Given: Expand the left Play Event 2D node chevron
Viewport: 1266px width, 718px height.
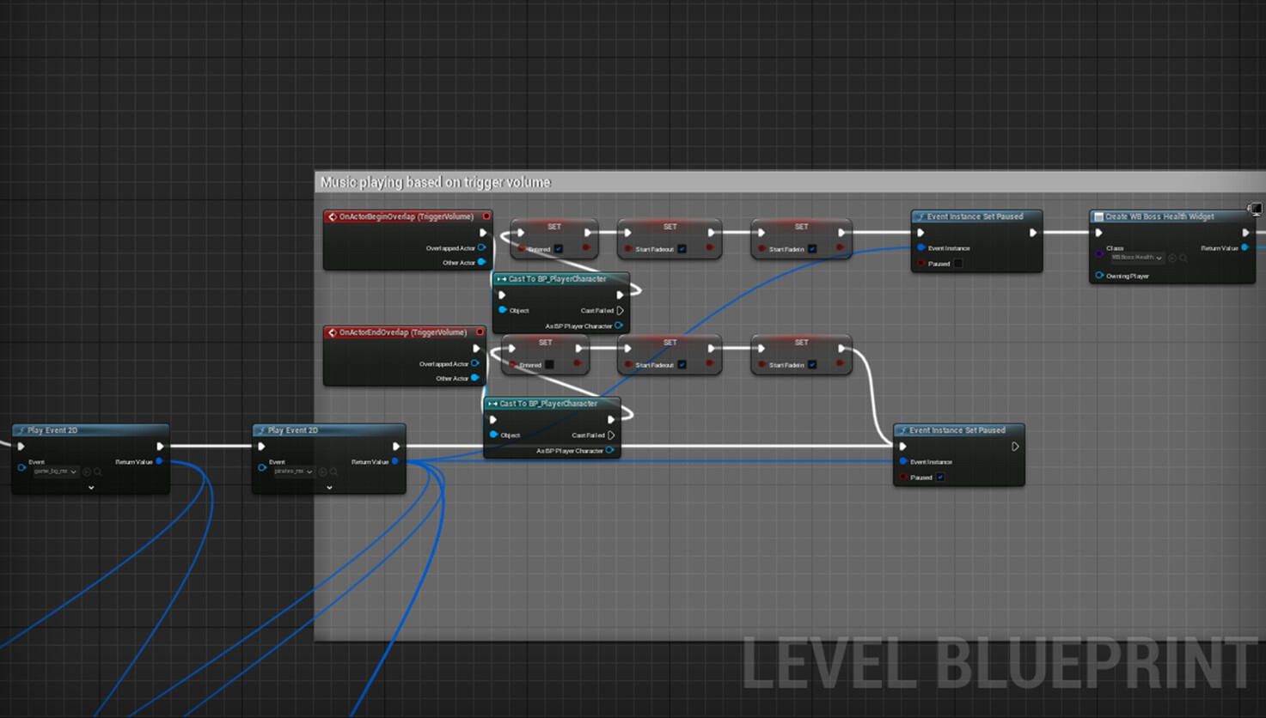Looking at the screenshot, I should point(91,488).
